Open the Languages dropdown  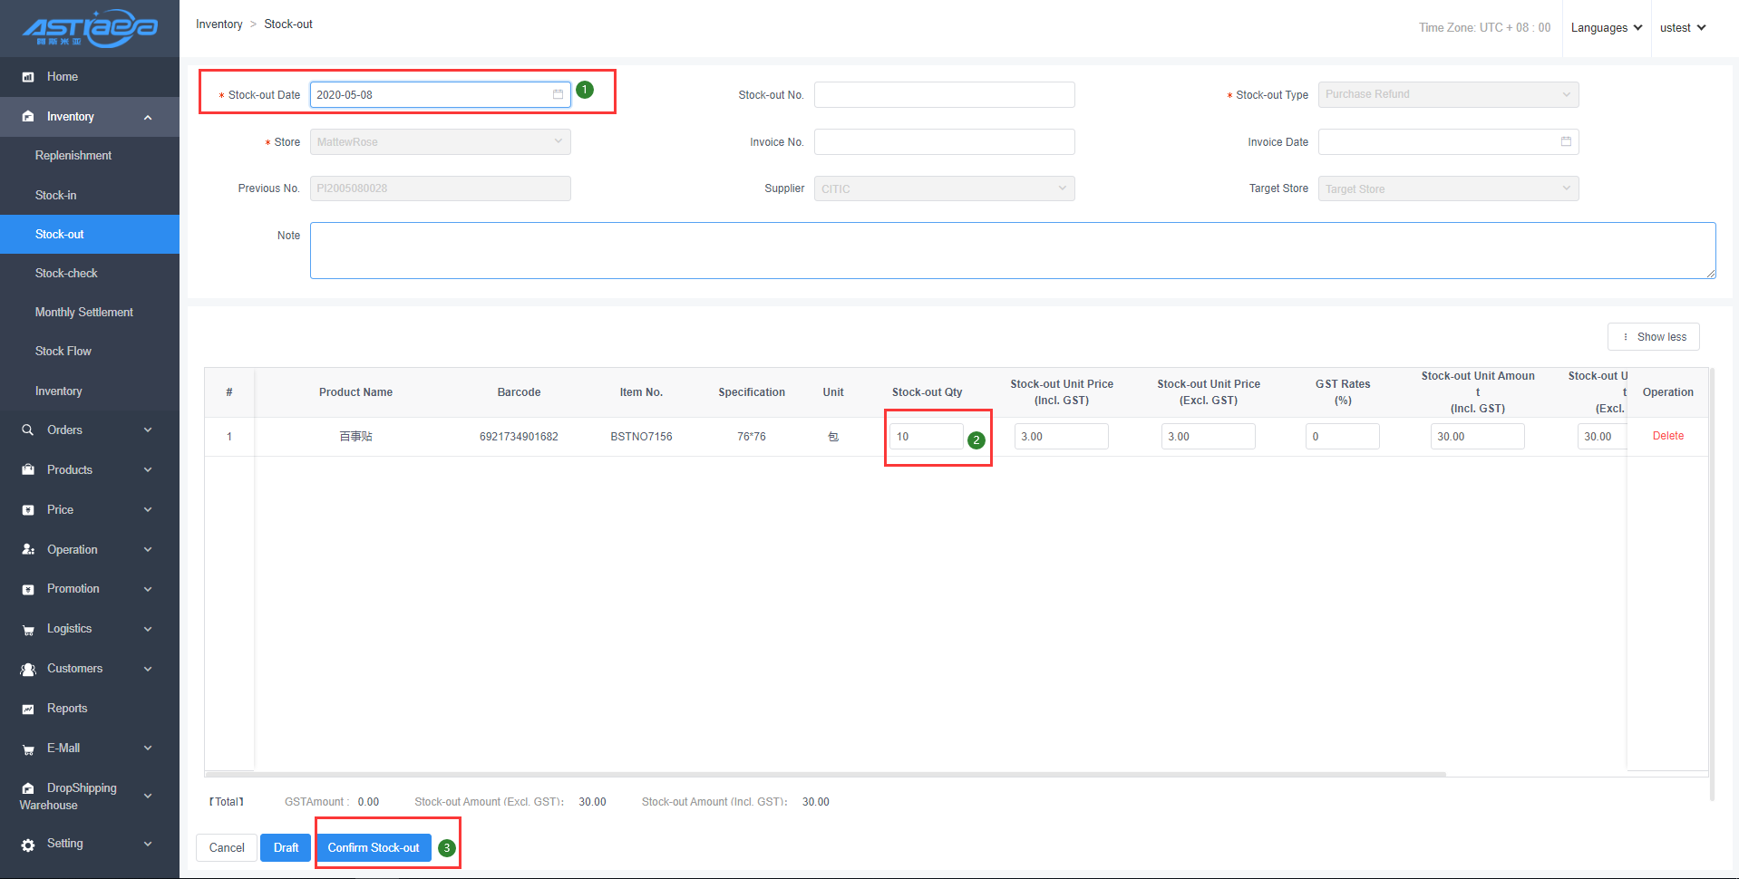coord(1606,28)
